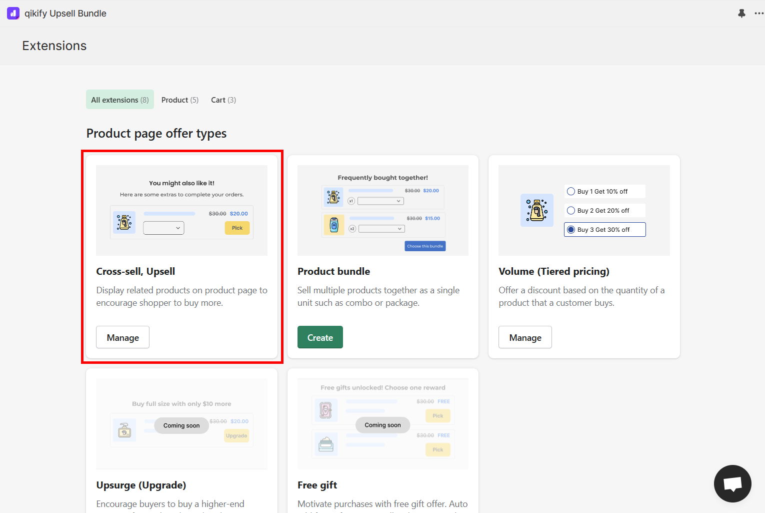Click the Upgrade button in Upsurge preview

pyautogui.click(x=236, y=435)
